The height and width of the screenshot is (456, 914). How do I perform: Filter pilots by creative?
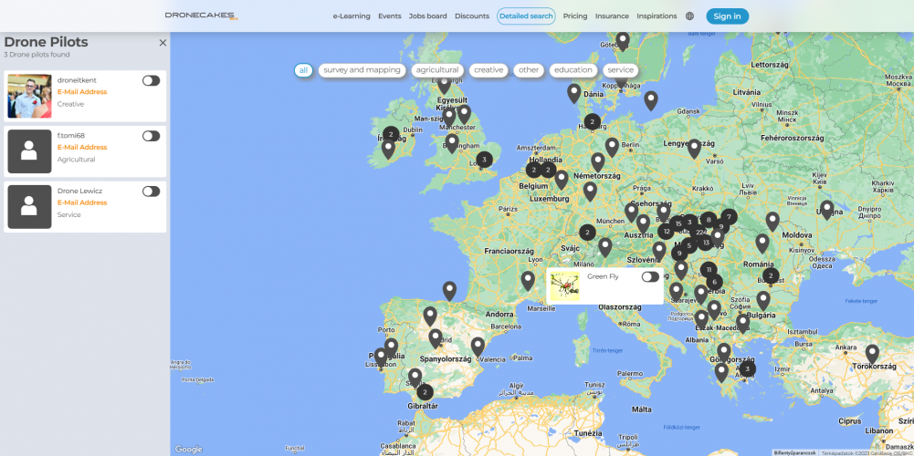tap(489, 70)
